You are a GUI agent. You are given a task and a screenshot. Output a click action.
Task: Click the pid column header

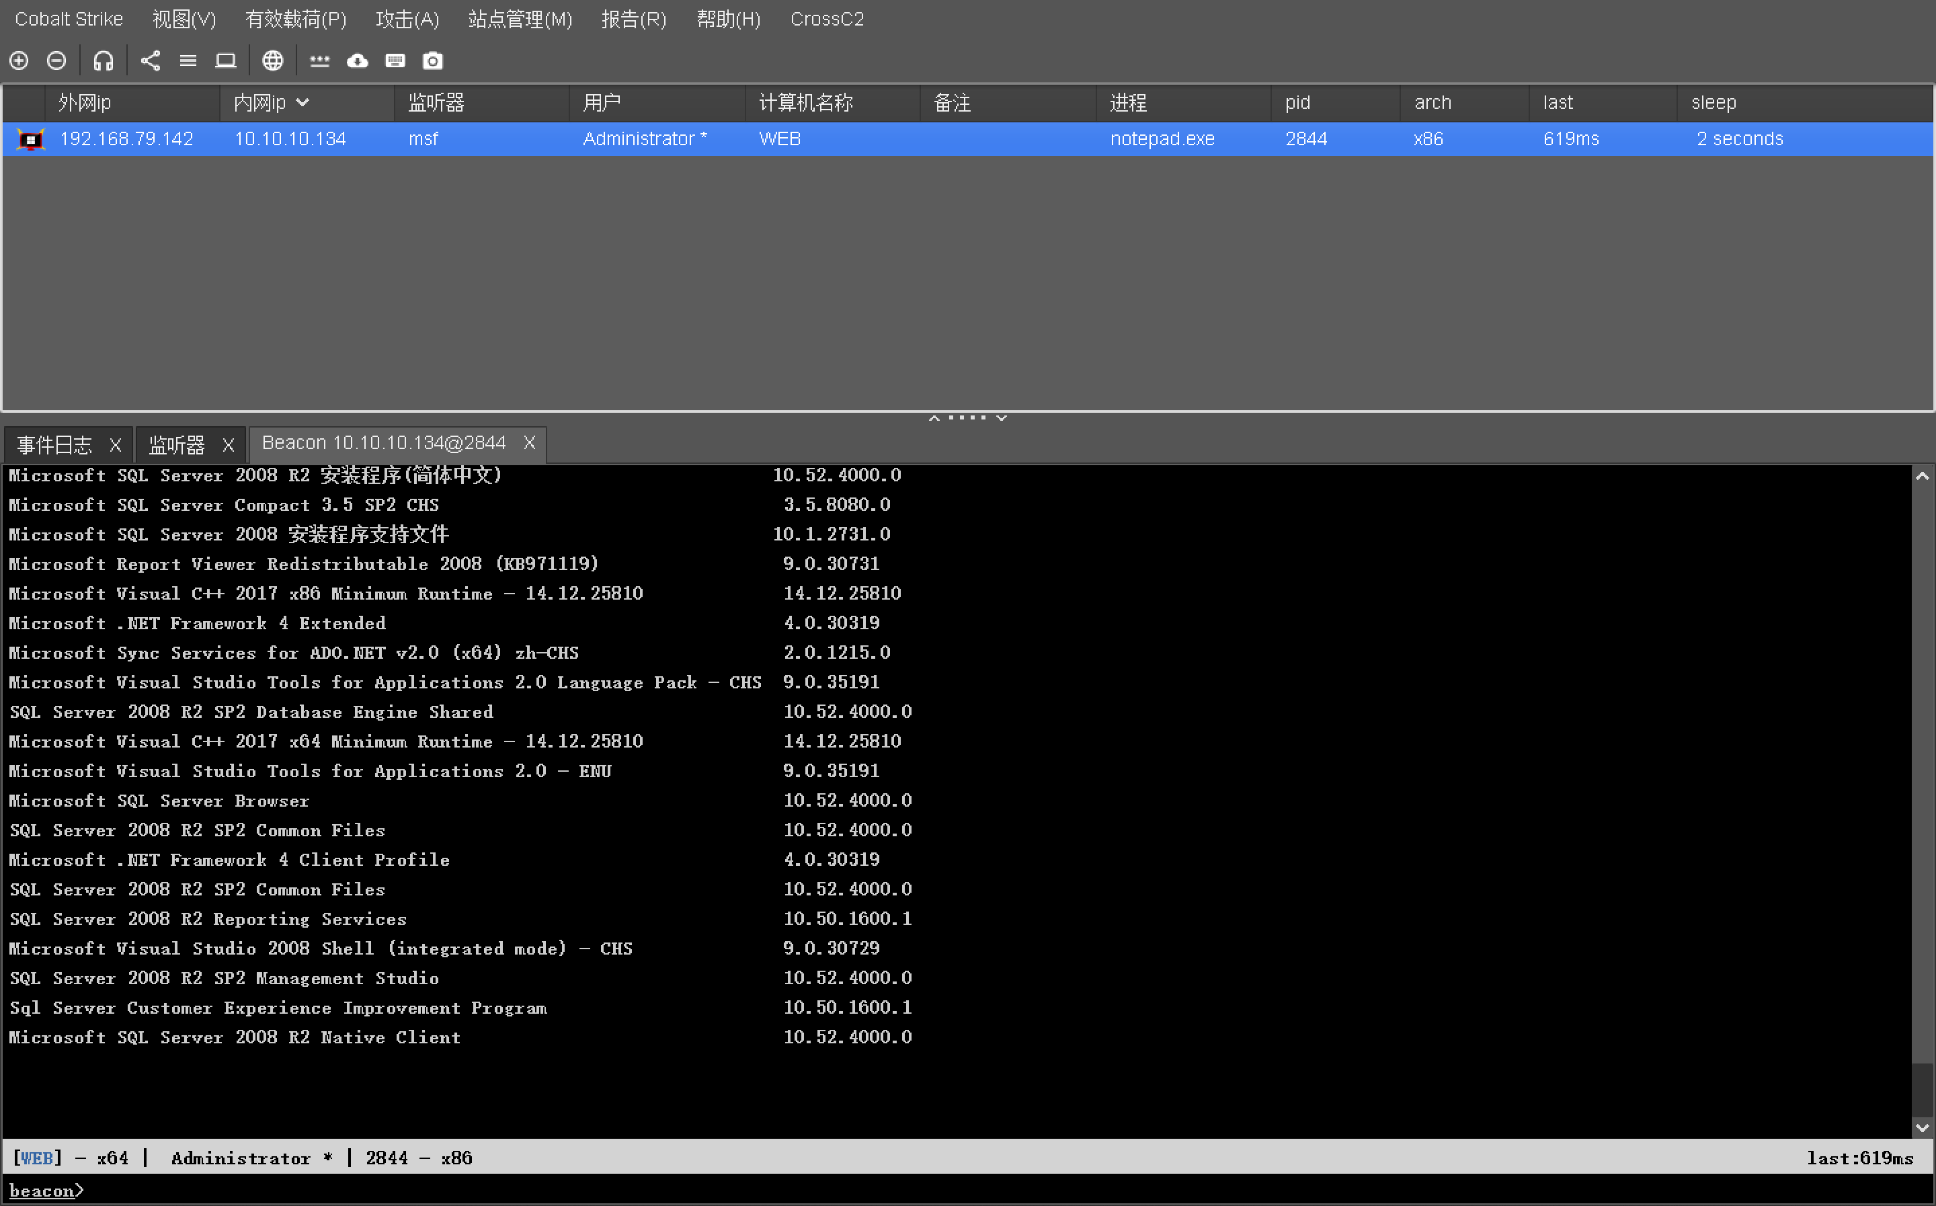pyautogui.click(x=1297, y=103)
